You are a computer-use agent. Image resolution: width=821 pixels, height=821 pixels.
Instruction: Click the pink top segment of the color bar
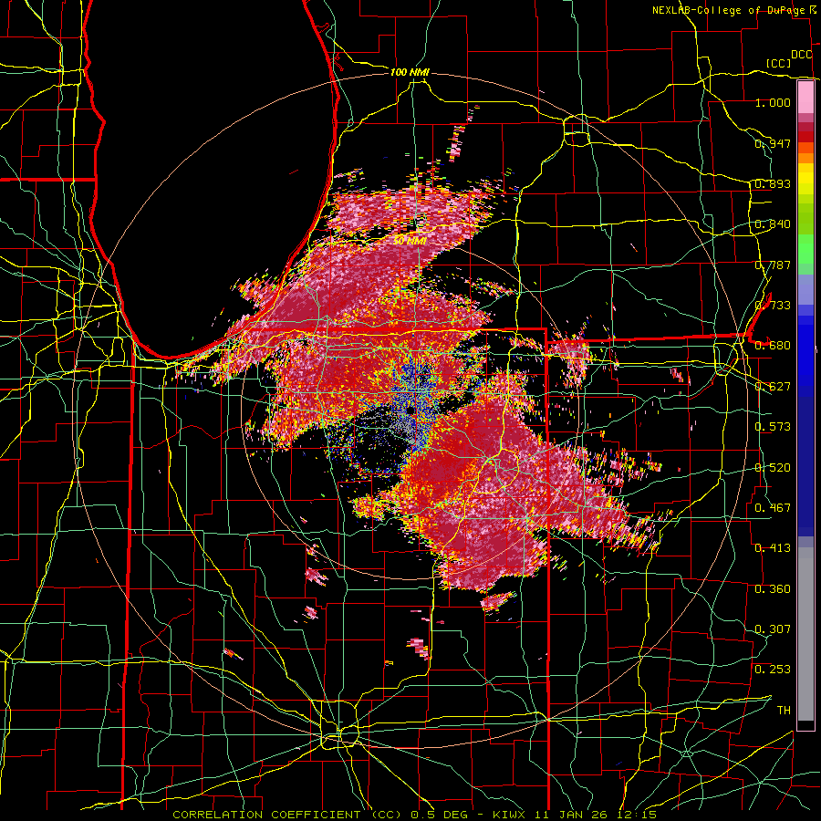[805, 97]
